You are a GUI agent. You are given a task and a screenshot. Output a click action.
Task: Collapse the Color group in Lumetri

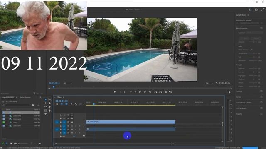click(237, 46)
